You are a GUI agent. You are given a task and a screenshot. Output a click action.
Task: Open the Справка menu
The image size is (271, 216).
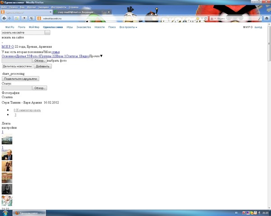[x=74, y=7]
